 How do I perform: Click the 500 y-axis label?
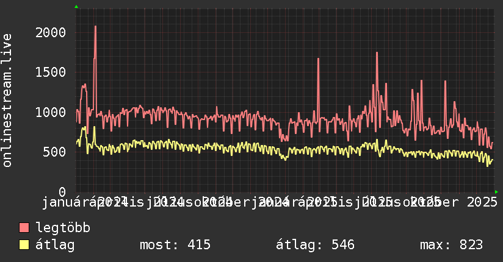(x=54, y=152)
